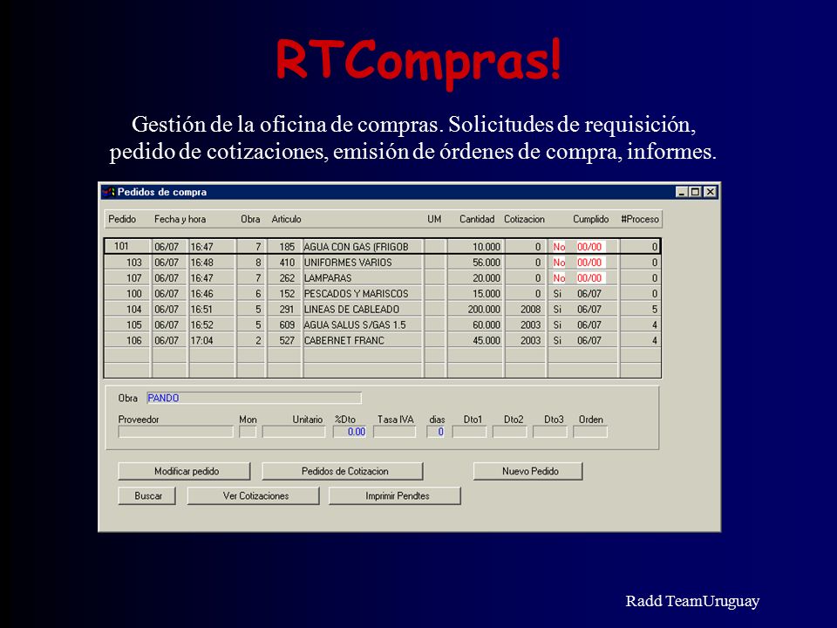The width and height of the screenshot is (837, 628).
Task: Click the Mon input field
Action: pyautogui.click(x=248, y=432)
